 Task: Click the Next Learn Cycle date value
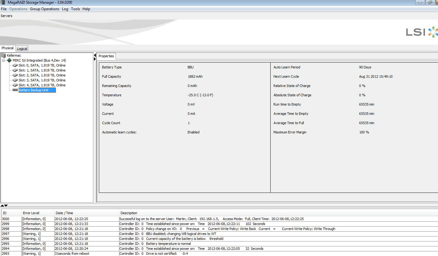click(x=376, y=76)
